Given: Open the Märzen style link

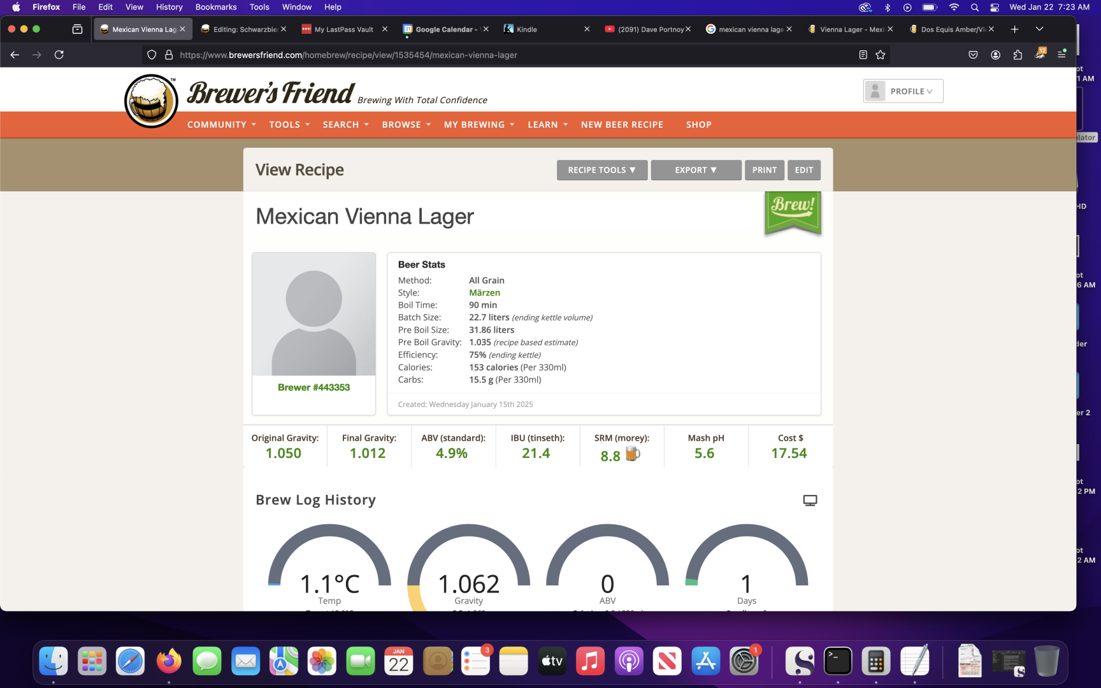Looking at the screenshot, I should pyautogui.click(x=484, y=293).
